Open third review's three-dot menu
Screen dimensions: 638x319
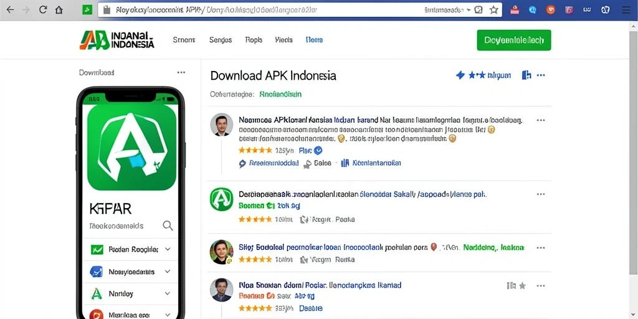click(x=541, y=247)
